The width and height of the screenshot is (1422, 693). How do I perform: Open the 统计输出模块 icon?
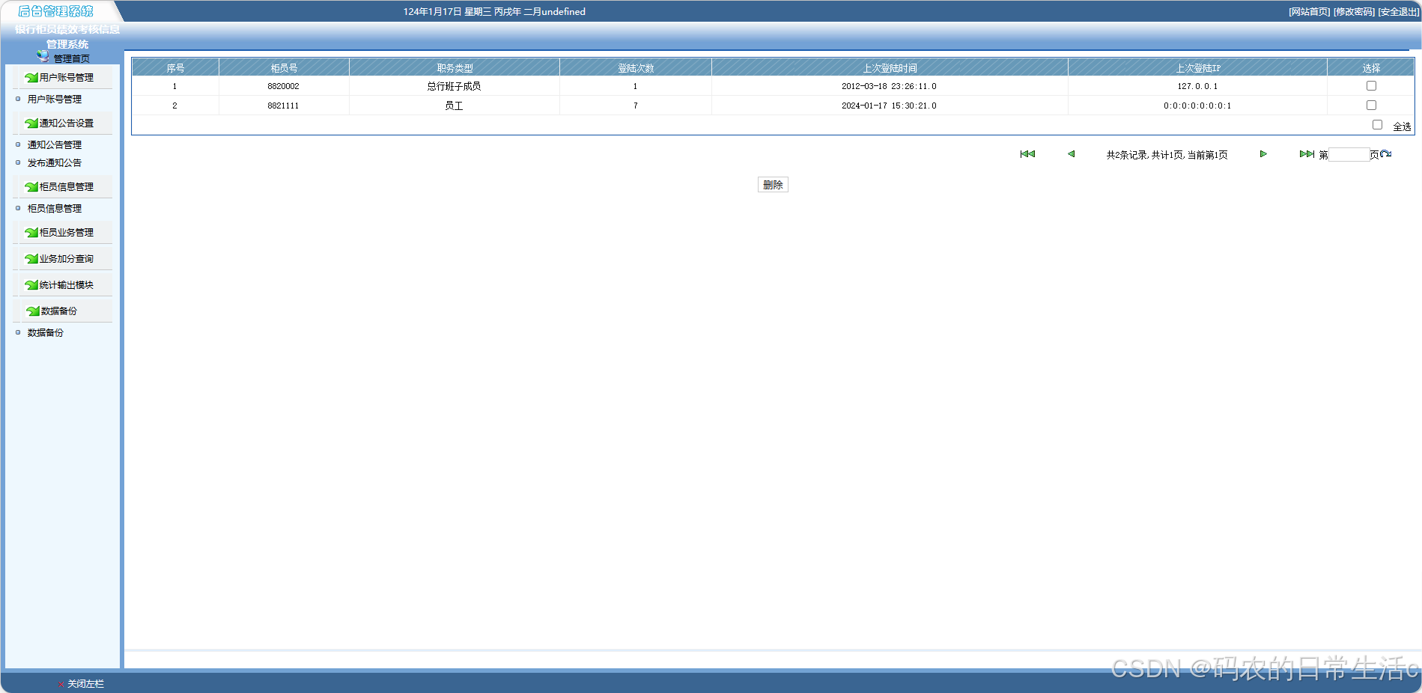click(31, 284)
